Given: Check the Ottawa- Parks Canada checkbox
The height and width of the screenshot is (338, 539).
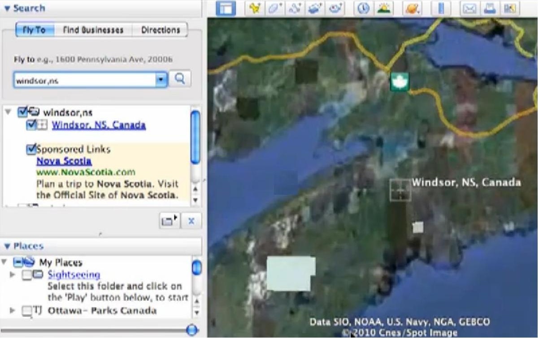Looking at the screenshot, I should [x=27, y=310].
